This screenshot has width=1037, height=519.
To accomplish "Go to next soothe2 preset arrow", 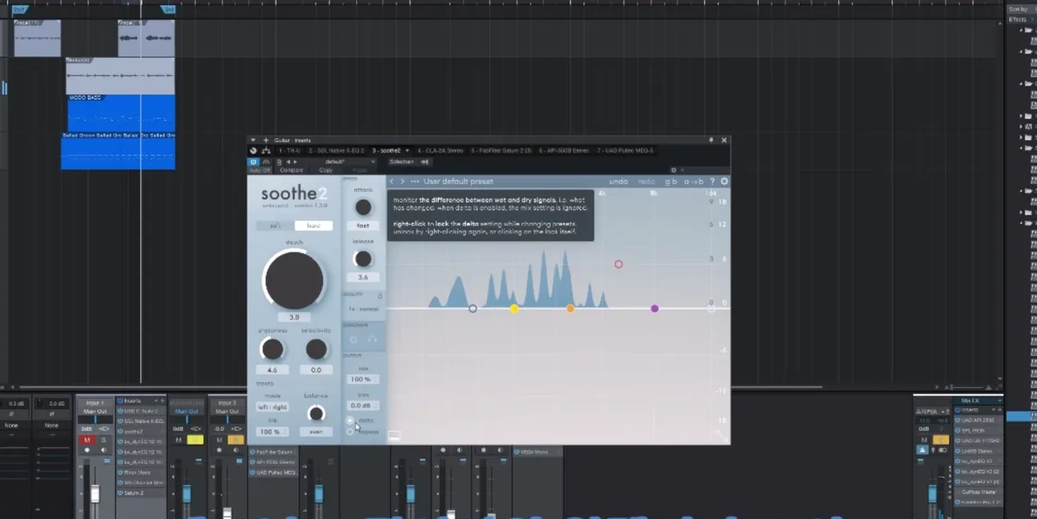I will point(403,181).
